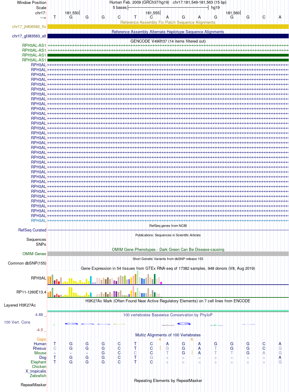Click position marker 181,560

click(233, 13)
